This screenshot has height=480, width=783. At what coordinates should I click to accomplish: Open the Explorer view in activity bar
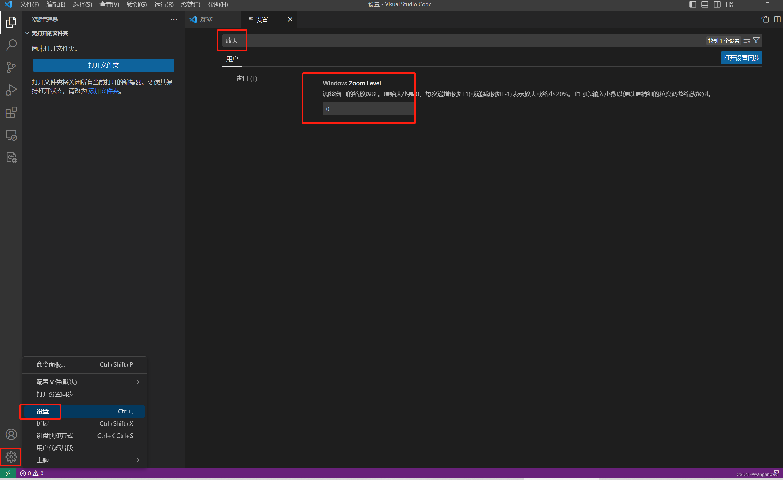[11, 22]
